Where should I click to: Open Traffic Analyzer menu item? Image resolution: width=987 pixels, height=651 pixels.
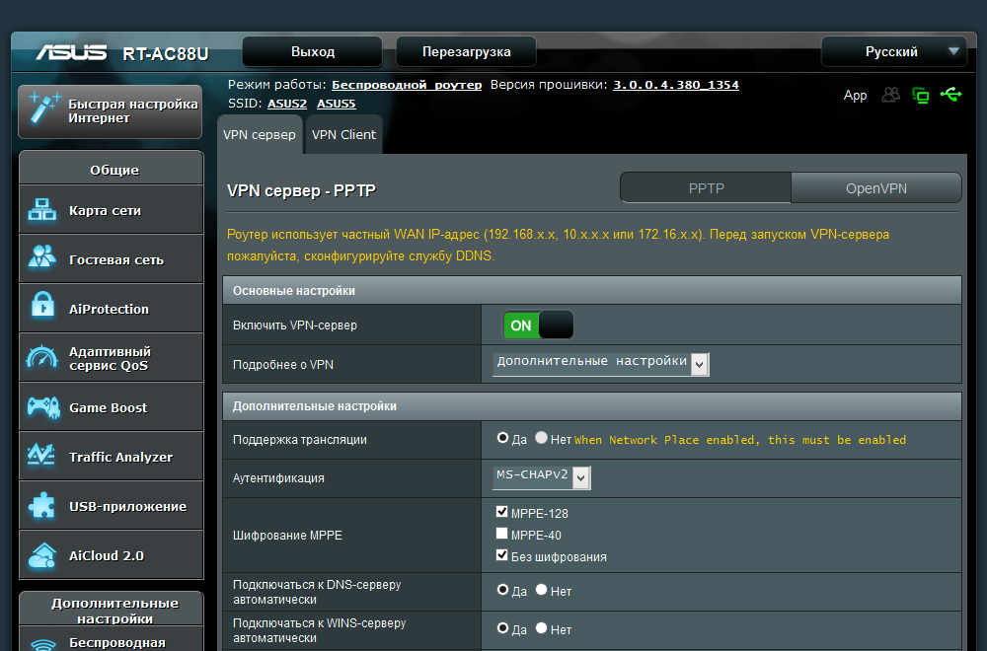click(x=112, y=456)
